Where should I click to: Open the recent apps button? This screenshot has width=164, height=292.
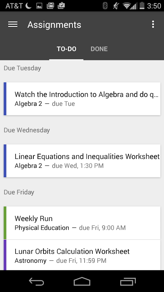128,281
